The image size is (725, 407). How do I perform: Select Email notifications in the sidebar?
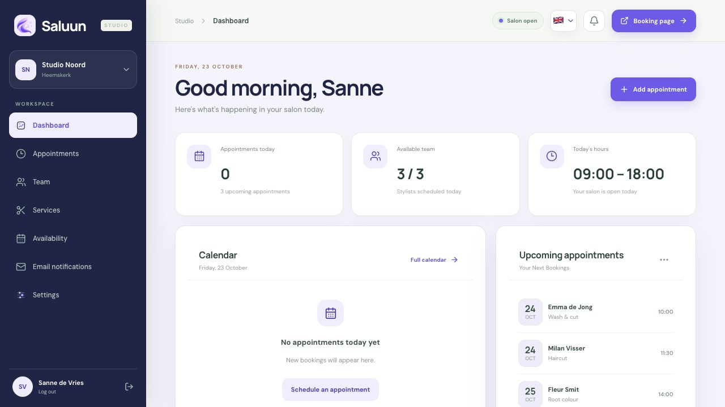click(73, 267)
